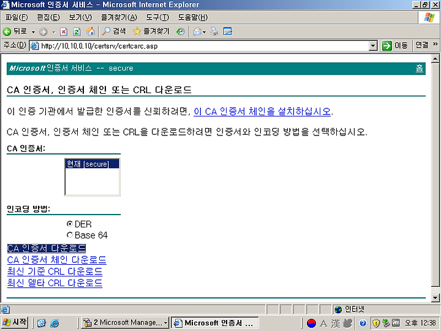Select the Base 64 encoding radio button

pyautogui.click(x=69, y=235)
